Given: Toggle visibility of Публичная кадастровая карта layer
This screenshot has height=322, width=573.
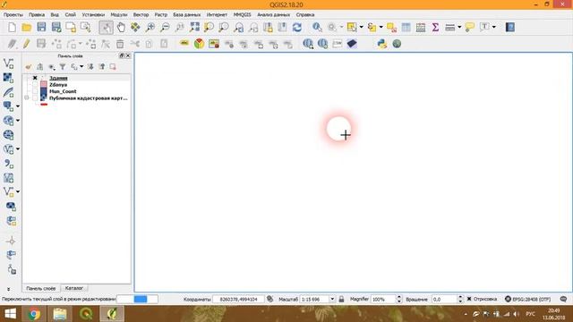Looking at the screenshot, I should click(x=35, y=98).
